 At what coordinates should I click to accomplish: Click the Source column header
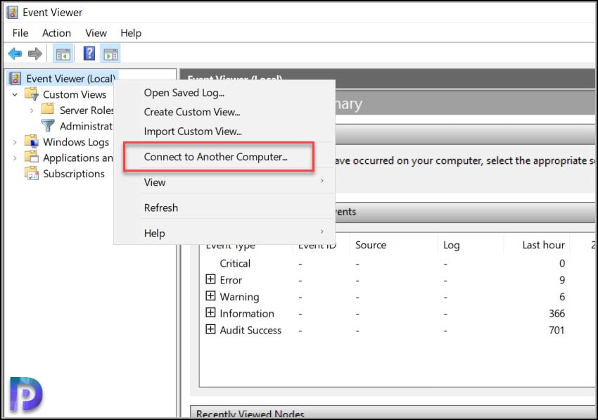[x=393, y=245]
